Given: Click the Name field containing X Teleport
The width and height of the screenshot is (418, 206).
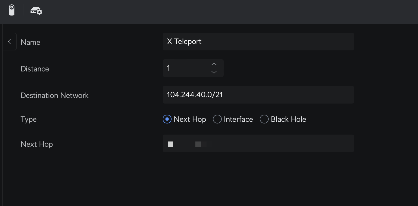Looking at the screenshot, I should [258, 42].
